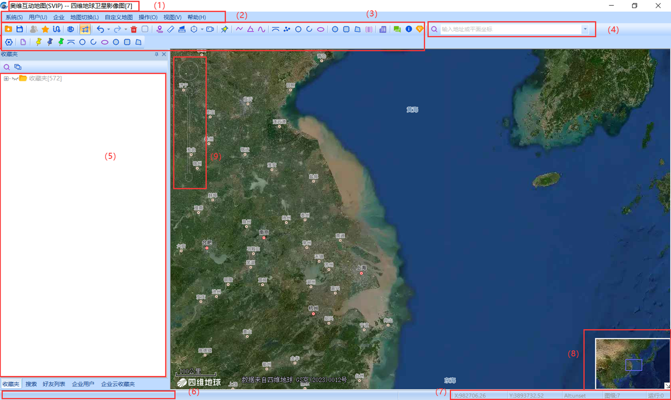Open the 地图切换(L) menu
671x400 pixels.
point(84,17)
